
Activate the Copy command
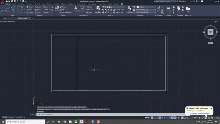point(30,10)
